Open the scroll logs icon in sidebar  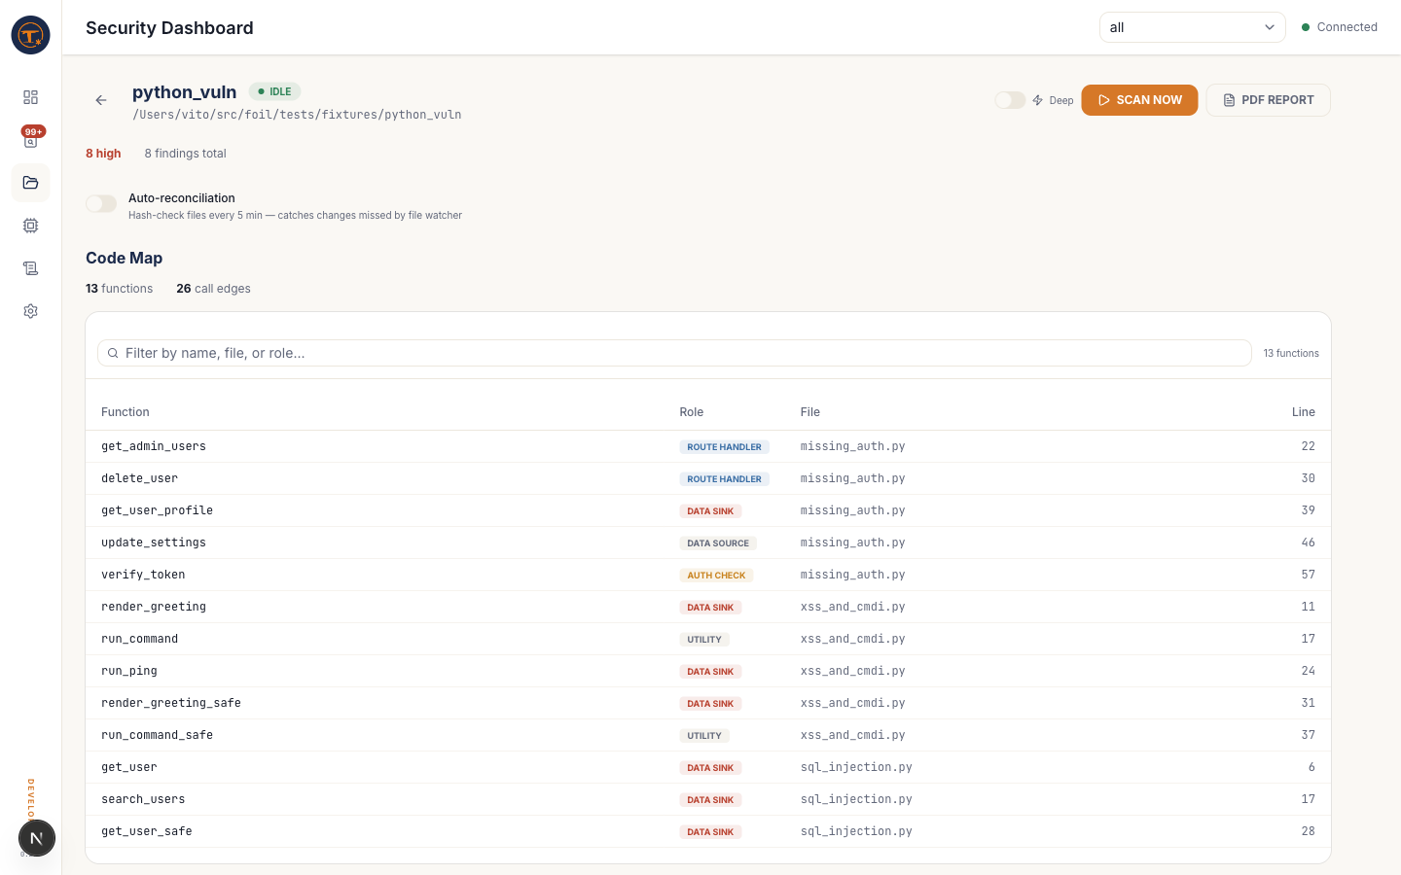[30, 268]
